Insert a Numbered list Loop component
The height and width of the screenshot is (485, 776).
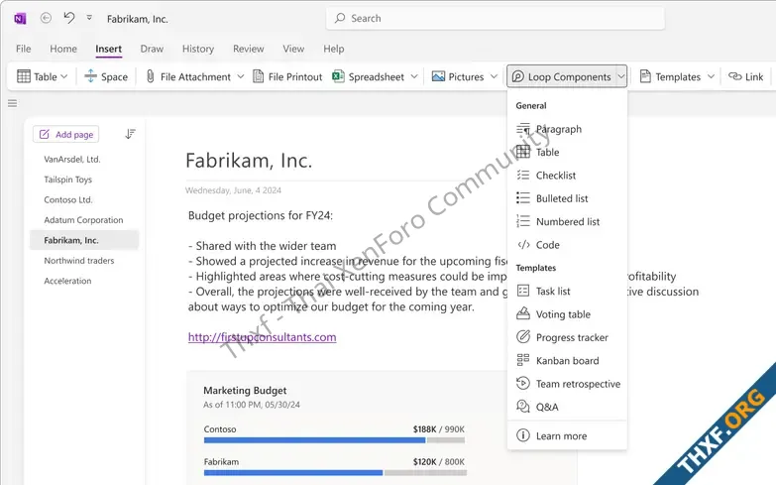coord(567,221)
